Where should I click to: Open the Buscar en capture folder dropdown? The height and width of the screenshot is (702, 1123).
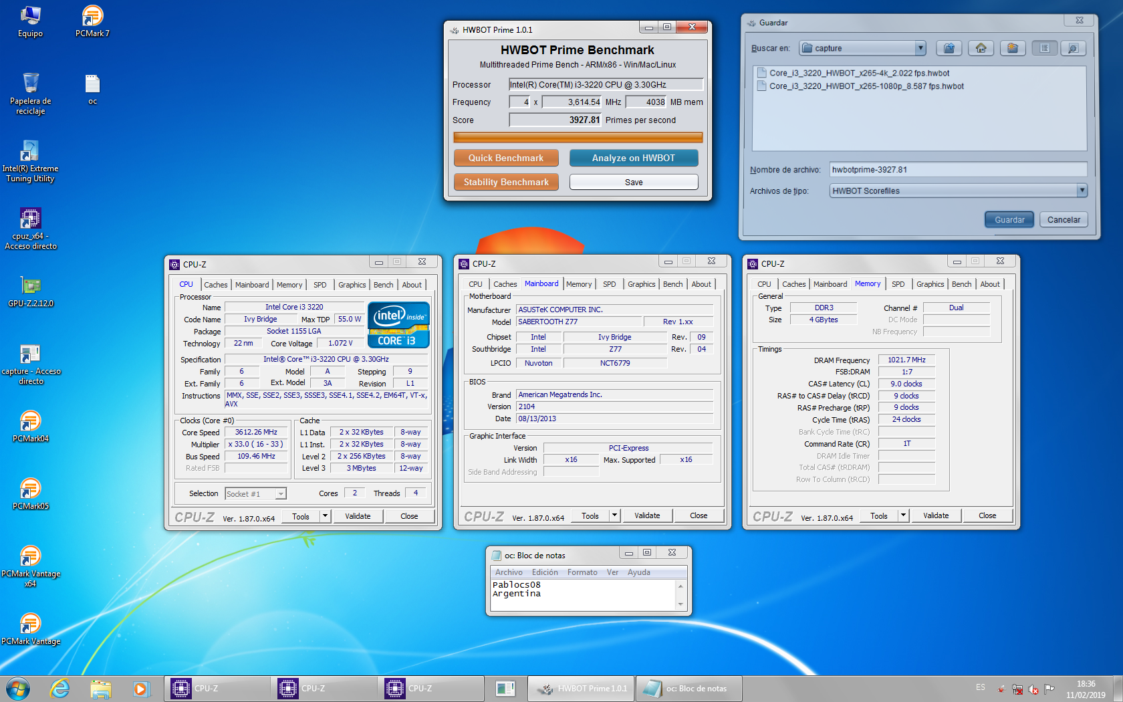pyautogui.click(x=920, y=48)
